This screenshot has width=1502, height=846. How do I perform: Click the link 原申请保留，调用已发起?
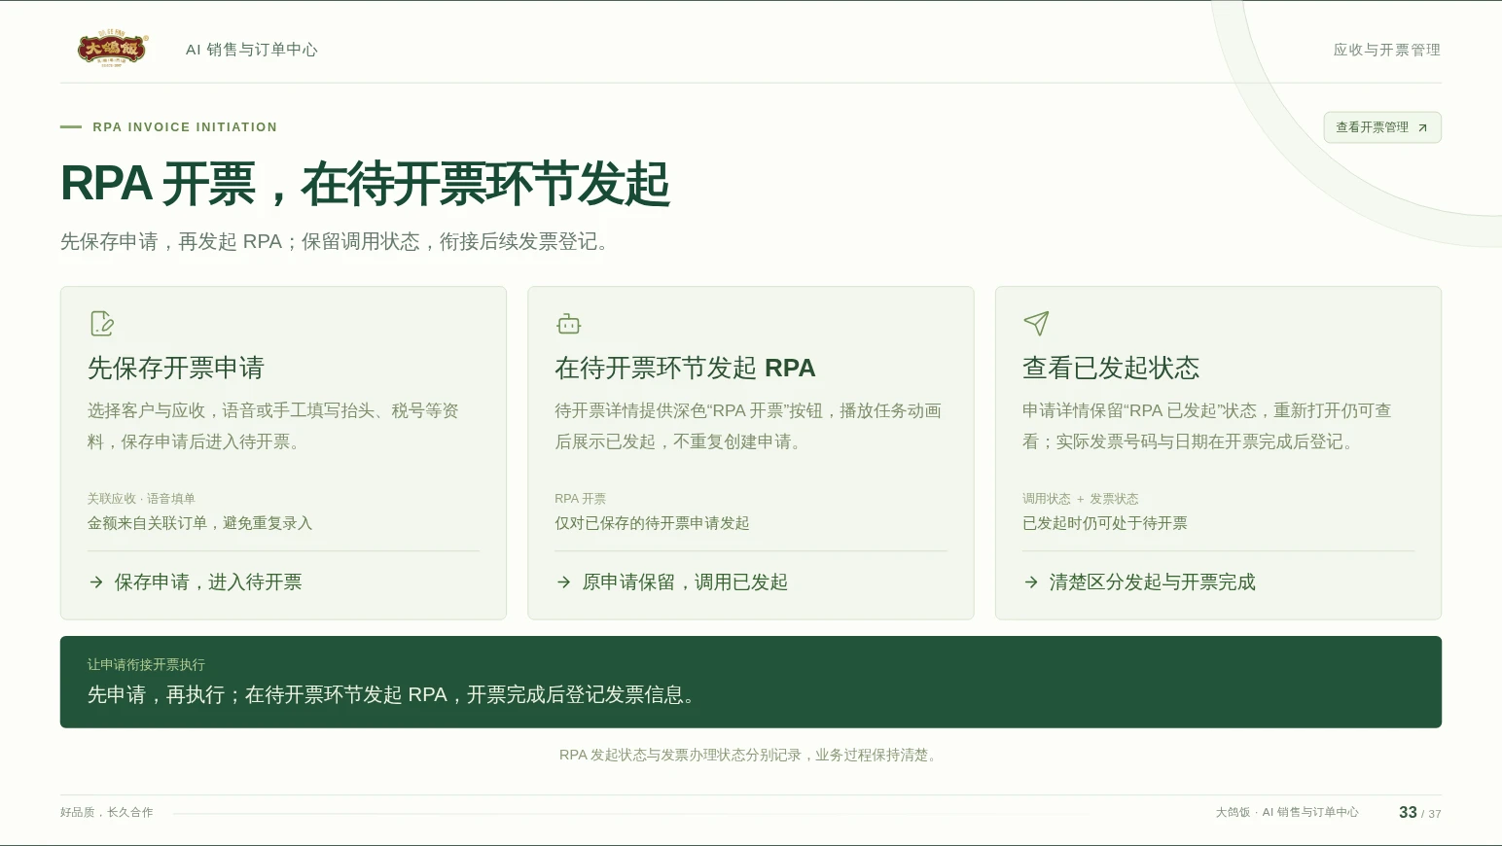pyautogui.click(x=685, y=582)
